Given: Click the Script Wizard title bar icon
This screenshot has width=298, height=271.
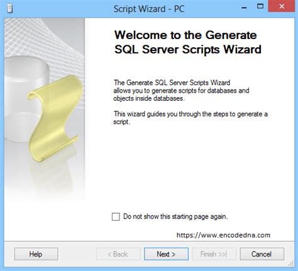Looking at the screenshot, I should pos(9,9).
